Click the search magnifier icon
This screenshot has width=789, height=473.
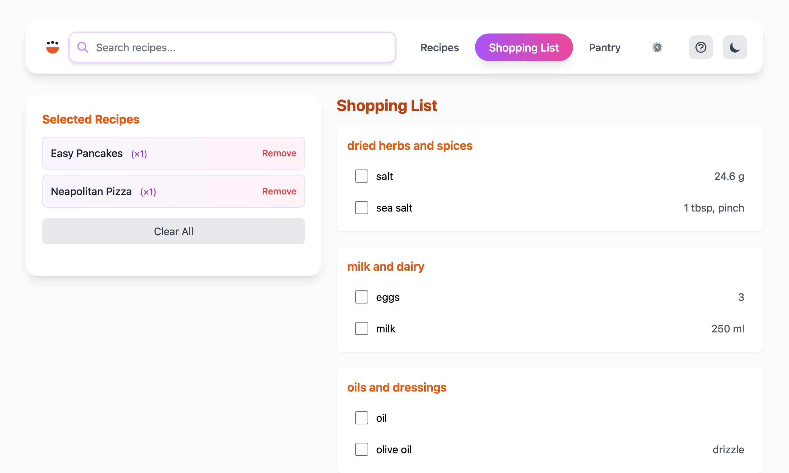pyautogui.click(x=83, y=47)
